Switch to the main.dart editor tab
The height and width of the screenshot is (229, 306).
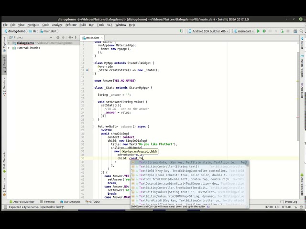(91, 37)
